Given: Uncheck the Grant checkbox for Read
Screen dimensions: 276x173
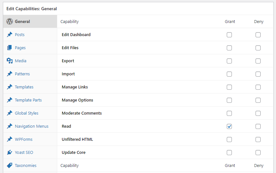Looking at the screenshot, I should point(229,126).
